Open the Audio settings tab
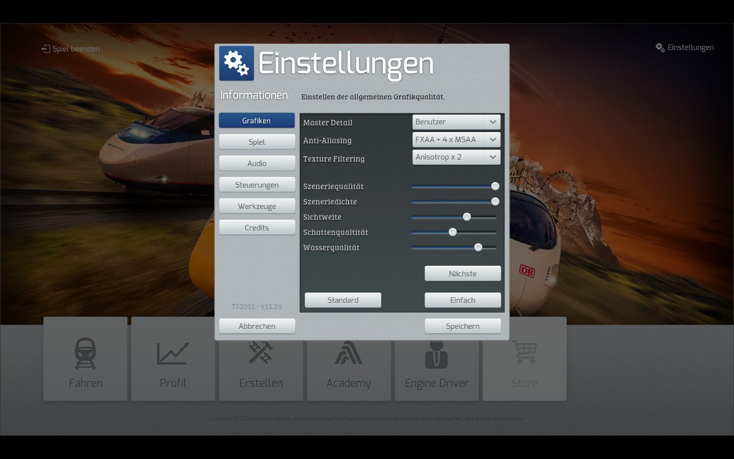 pos(257,163)
